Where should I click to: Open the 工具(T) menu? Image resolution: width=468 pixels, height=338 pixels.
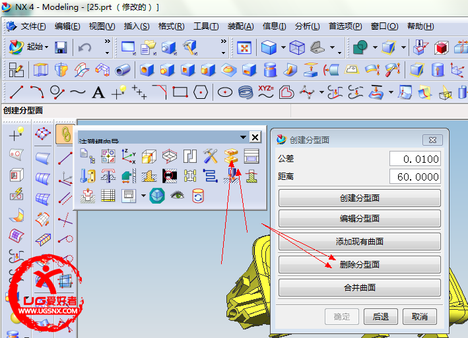[x=206, y=26]
